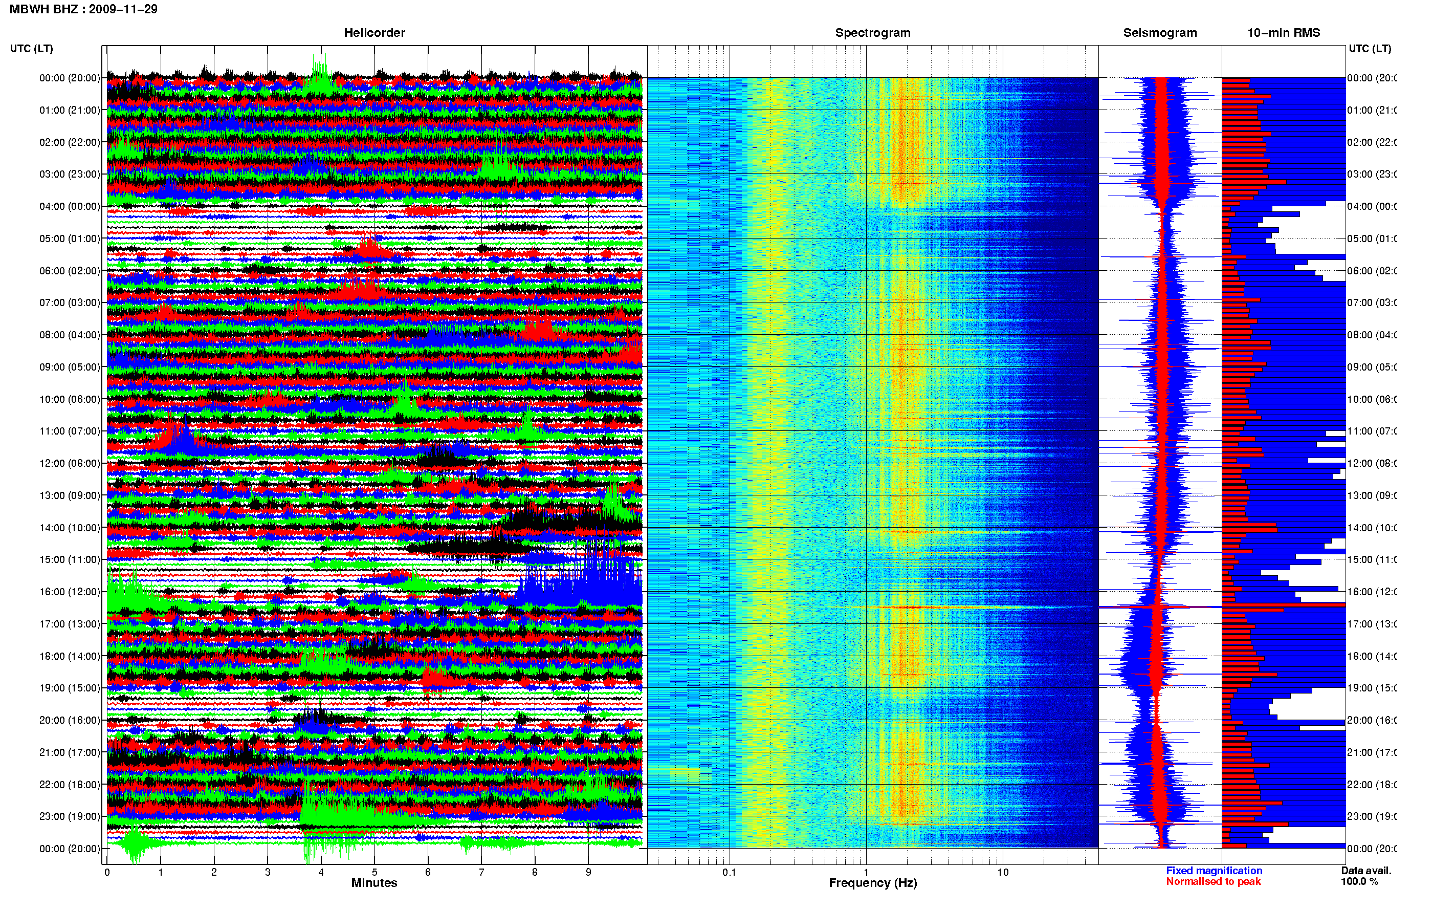Click the left time label '09:00 (05:00)'
The image size is (1455, 910).
[x=70, y=367]
